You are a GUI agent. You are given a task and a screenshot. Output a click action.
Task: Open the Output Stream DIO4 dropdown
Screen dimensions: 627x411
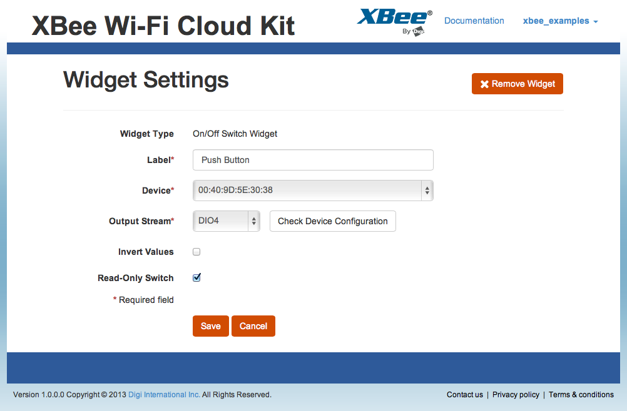[227, 221]
